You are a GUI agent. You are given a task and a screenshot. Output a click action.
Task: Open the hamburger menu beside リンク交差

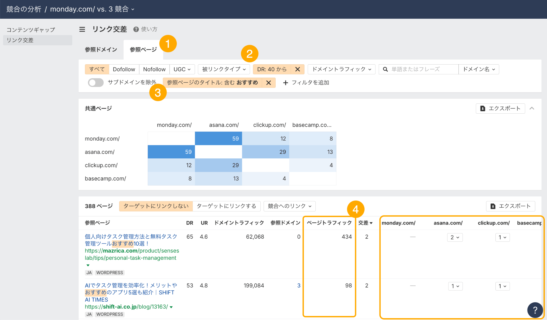pos(82,29)
